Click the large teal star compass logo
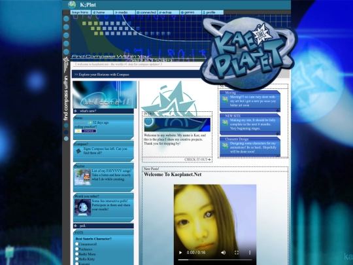The height and width of the screenshot is (265, 353). tap(169, 99)
